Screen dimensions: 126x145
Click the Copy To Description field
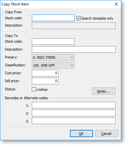(x=74, y=50)
